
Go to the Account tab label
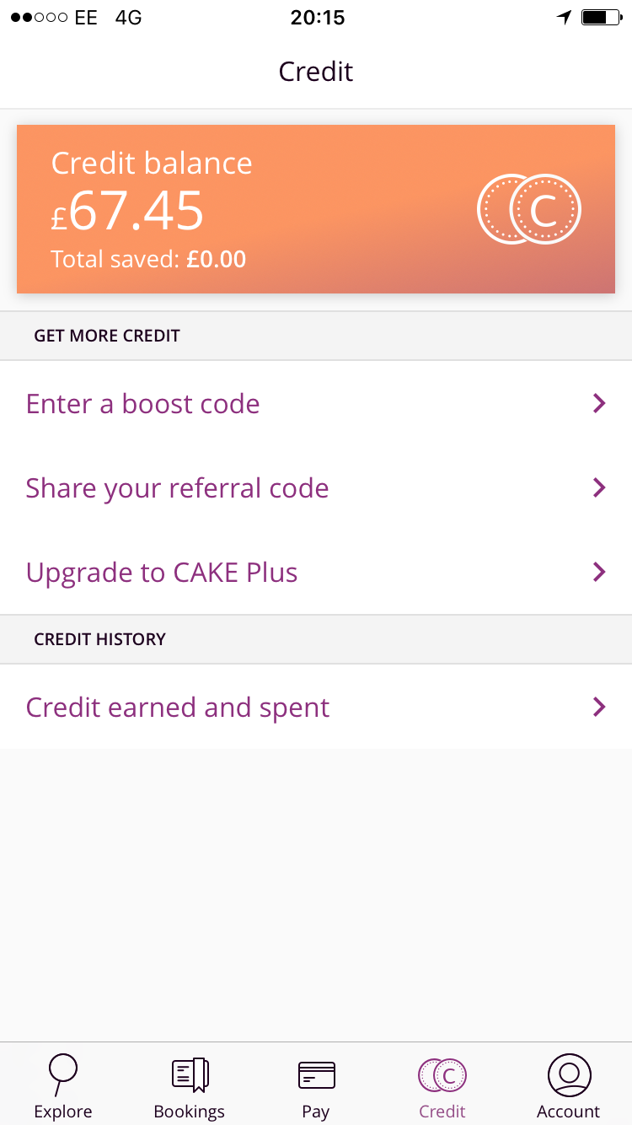point(569,1111)
